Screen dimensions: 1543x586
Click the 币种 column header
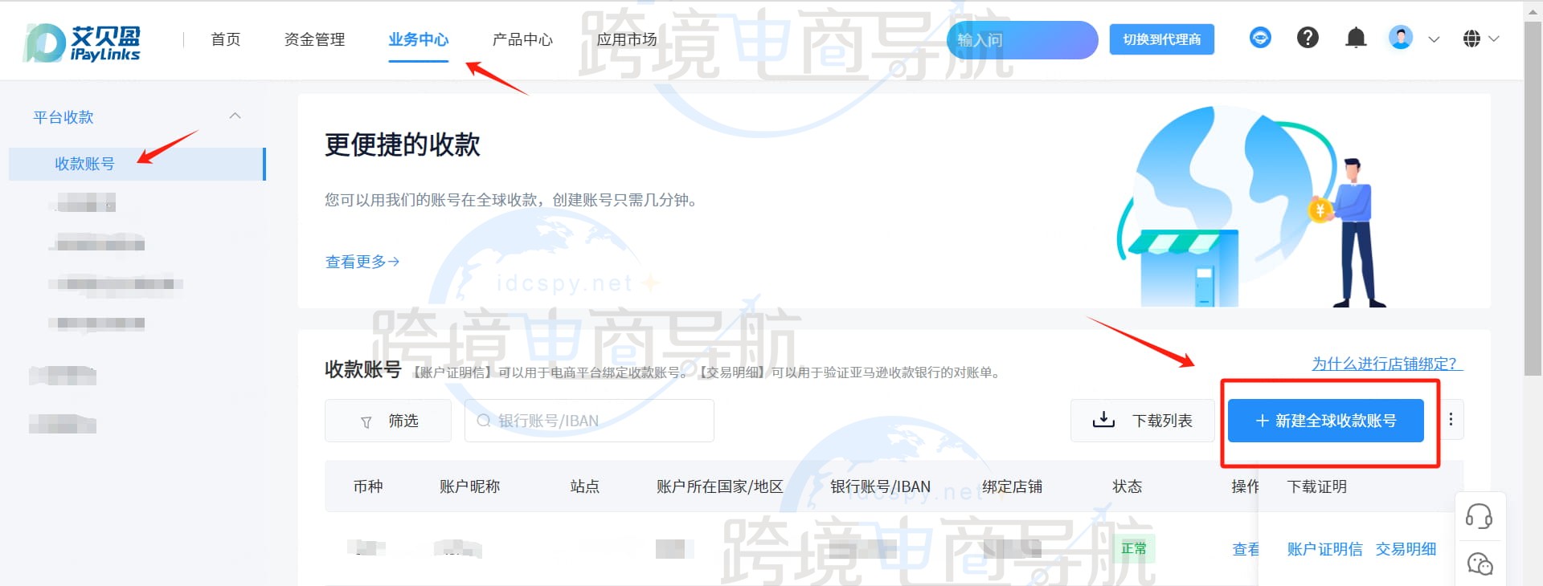[x=368, y=486]
